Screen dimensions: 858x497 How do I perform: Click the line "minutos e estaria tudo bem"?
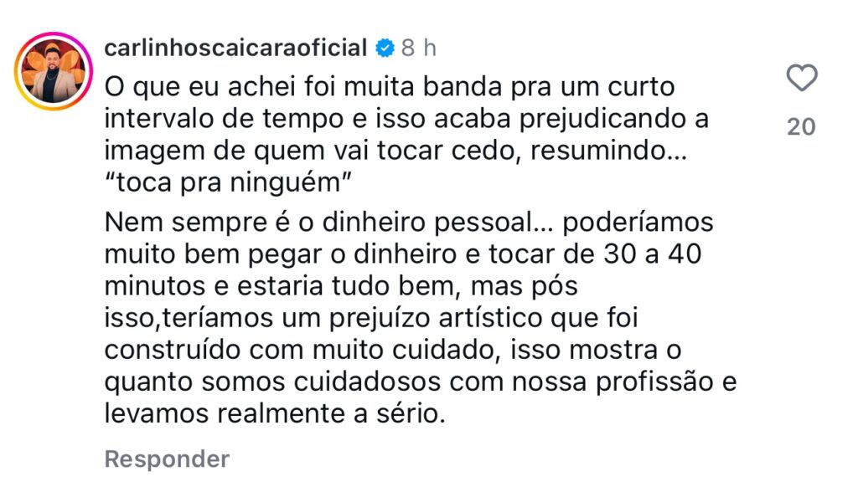point(341,286)
